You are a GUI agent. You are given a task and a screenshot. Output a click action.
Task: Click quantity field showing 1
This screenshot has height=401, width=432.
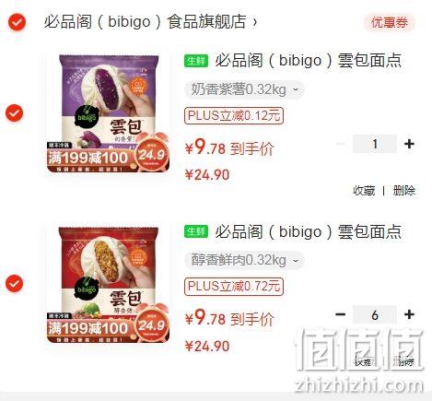point(375,144)
